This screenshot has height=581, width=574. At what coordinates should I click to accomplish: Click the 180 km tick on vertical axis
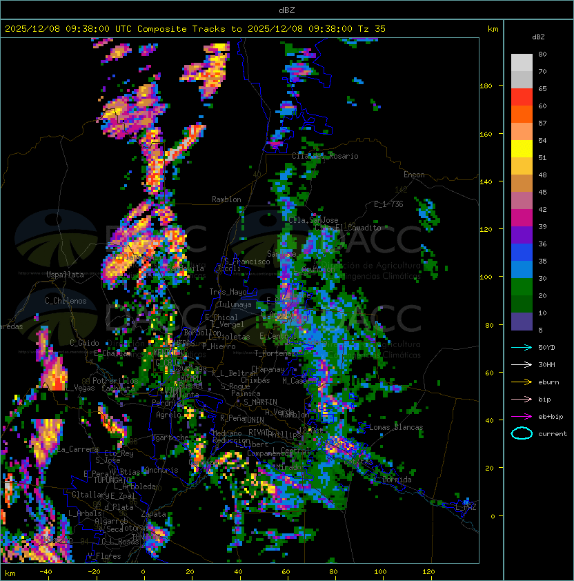pos(486,86)
